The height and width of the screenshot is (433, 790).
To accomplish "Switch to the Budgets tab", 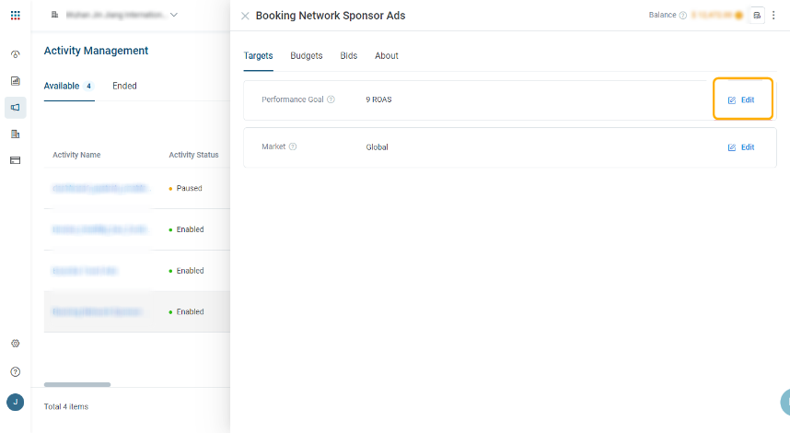I will (307, 56).
